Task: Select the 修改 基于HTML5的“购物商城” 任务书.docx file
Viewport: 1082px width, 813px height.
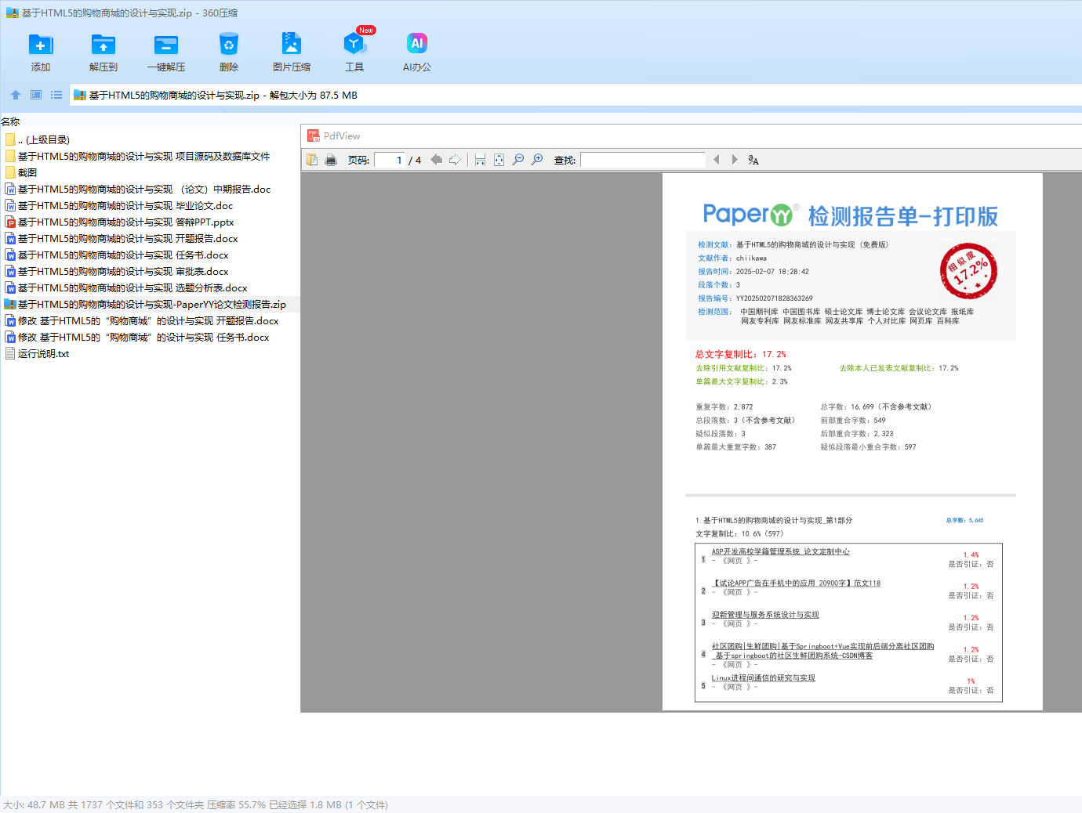Action: coord(137,337)
